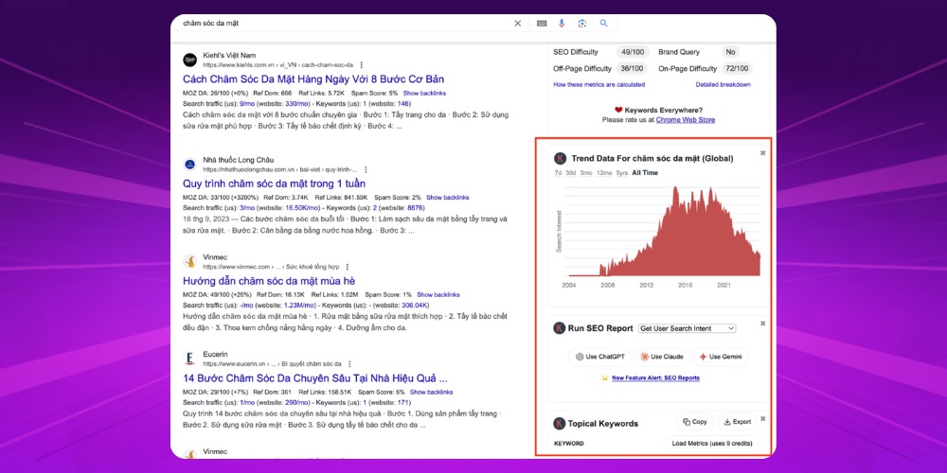Viewport: 947px width, 473px height.
Task: Click the heart icon by Keywords Everywhere?
Action: pos(618,111)
